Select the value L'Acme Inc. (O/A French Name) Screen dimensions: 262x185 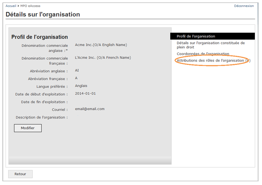(x=103, y=58)
